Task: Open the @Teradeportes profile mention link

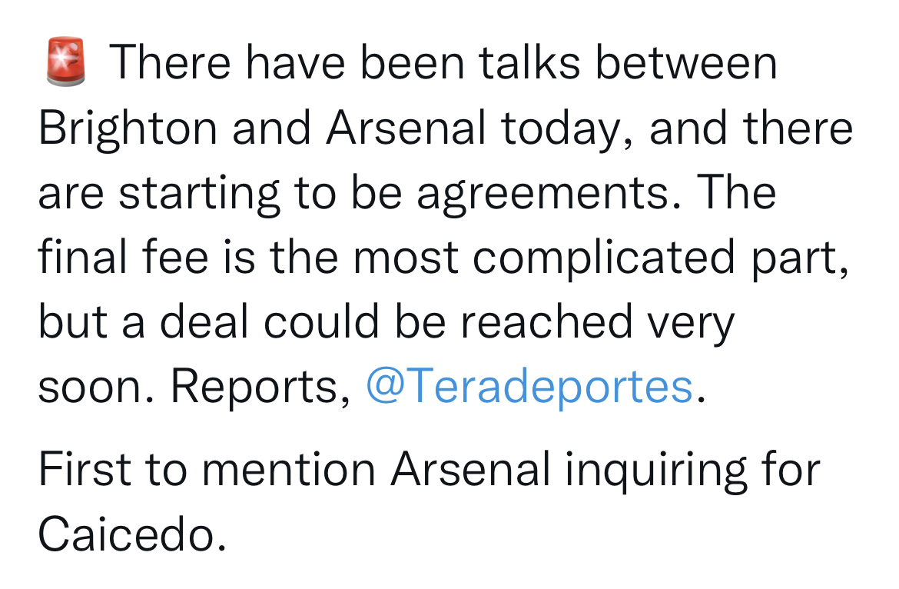Action: 529,387
